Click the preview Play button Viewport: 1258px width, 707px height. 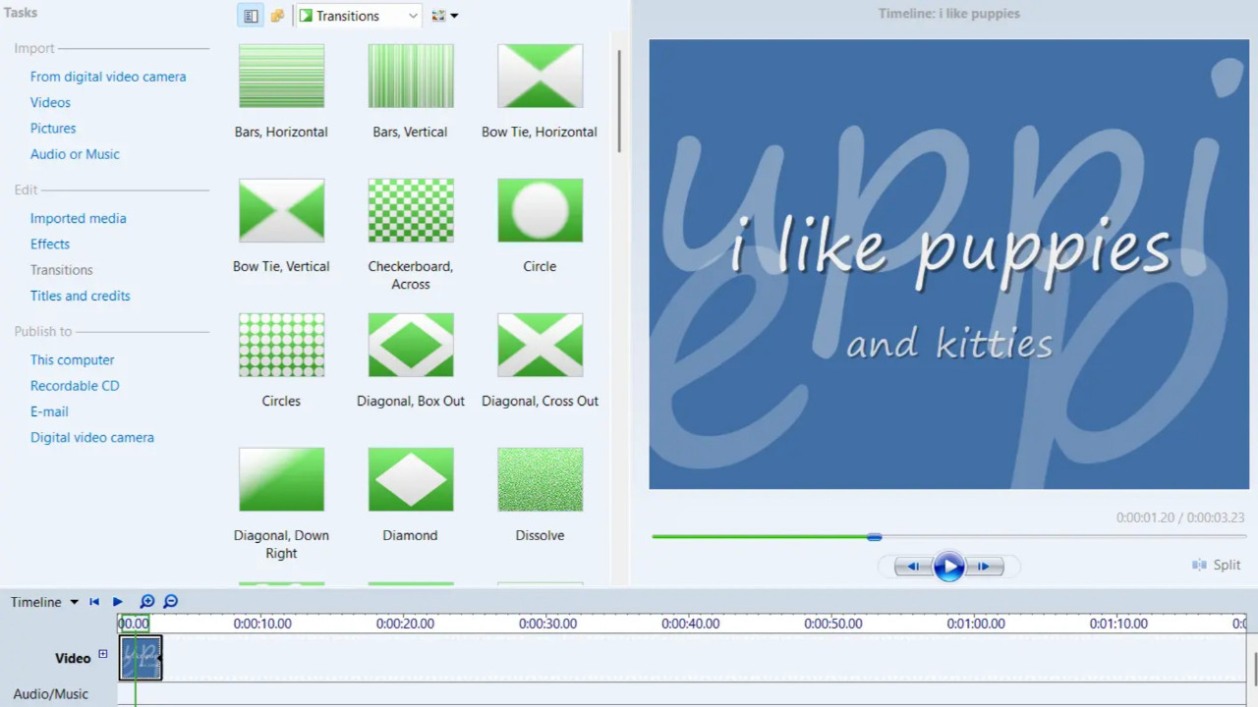click(x=948, y=567)
